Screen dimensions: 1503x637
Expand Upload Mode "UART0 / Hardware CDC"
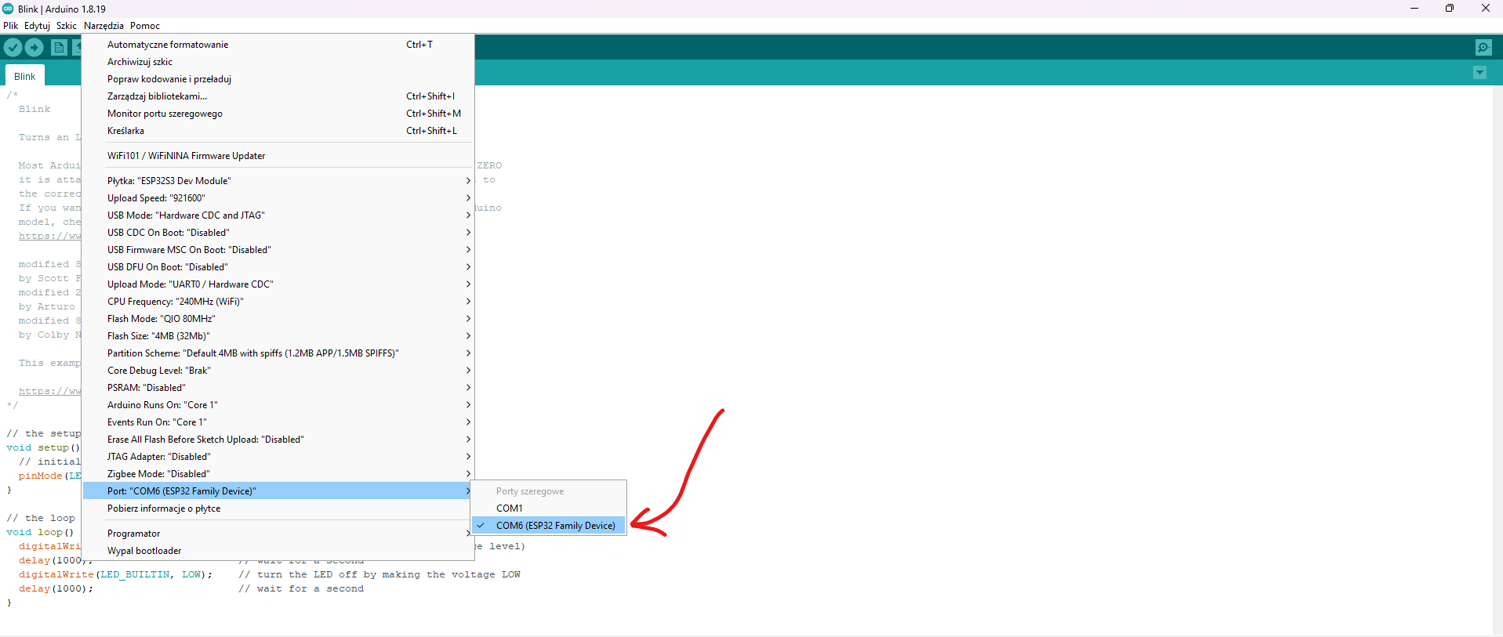tap(278, 284)
